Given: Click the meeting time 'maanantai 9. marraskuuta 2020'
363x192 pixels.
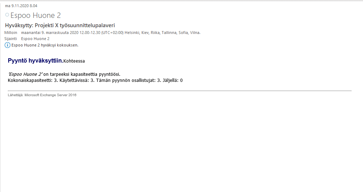Looking at the screenshot, I should pyautogui.click(x=50, y=33).
